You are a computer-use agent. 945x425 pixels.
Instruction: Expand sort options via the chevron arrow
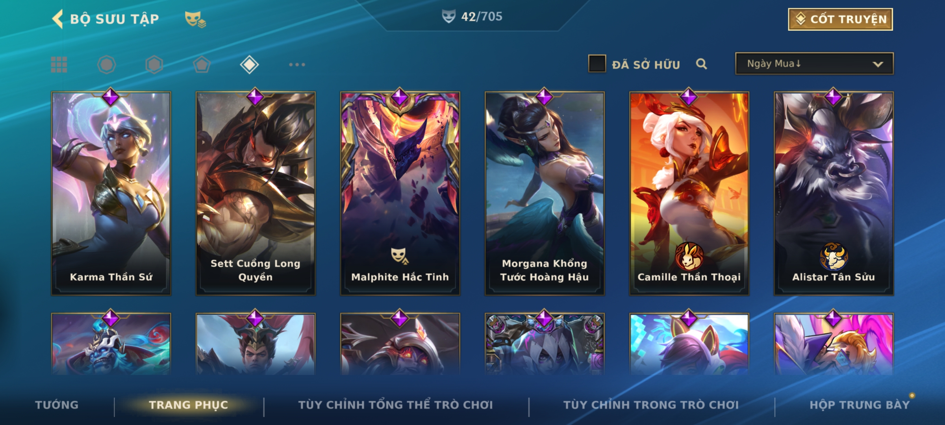[x=878, y=64]
